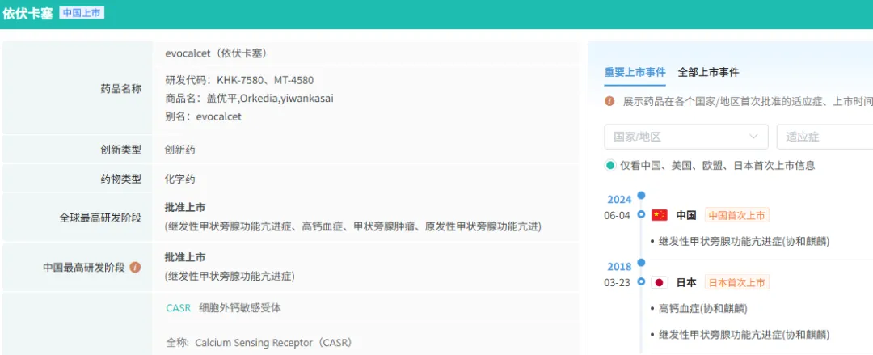
Task: Open the CASR target link
Action: (178, 307)
